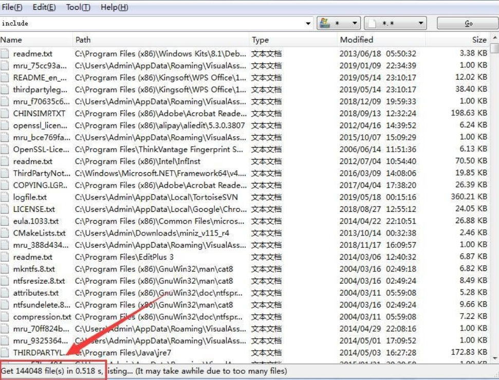Select mru_bce769fa file name
The width and height of the screenshot is (499, 380).
pyautogui.click(x=42, y=137)
